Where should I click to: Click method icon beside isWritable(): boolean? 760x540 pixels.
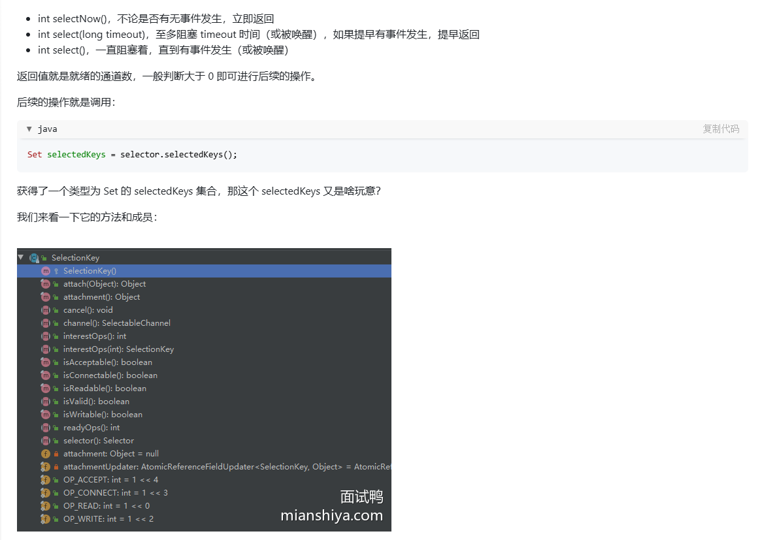pos(46,415)
